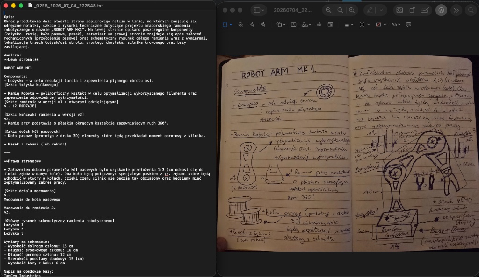Choose the Draw tool

click(263, 24)
